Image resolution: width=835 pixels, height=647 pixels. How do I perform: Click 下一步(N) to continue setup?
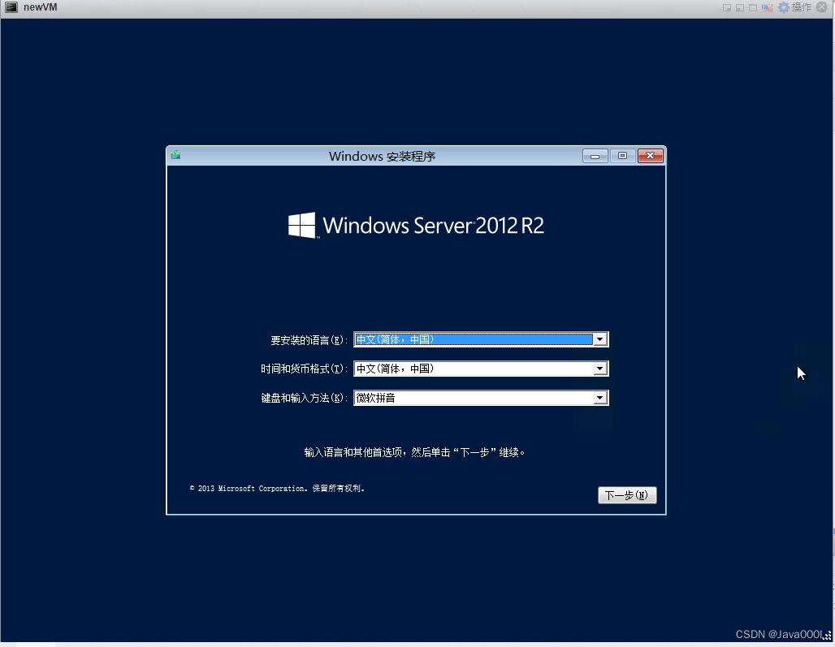coord(627,495)
